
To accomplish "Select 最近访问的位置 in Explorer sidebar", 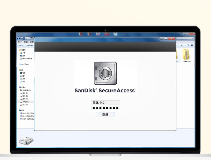I will [26, 59].
